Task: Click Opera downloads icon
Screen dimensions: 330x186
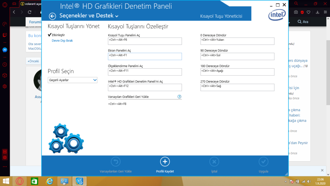Action: tap(318, 12)
